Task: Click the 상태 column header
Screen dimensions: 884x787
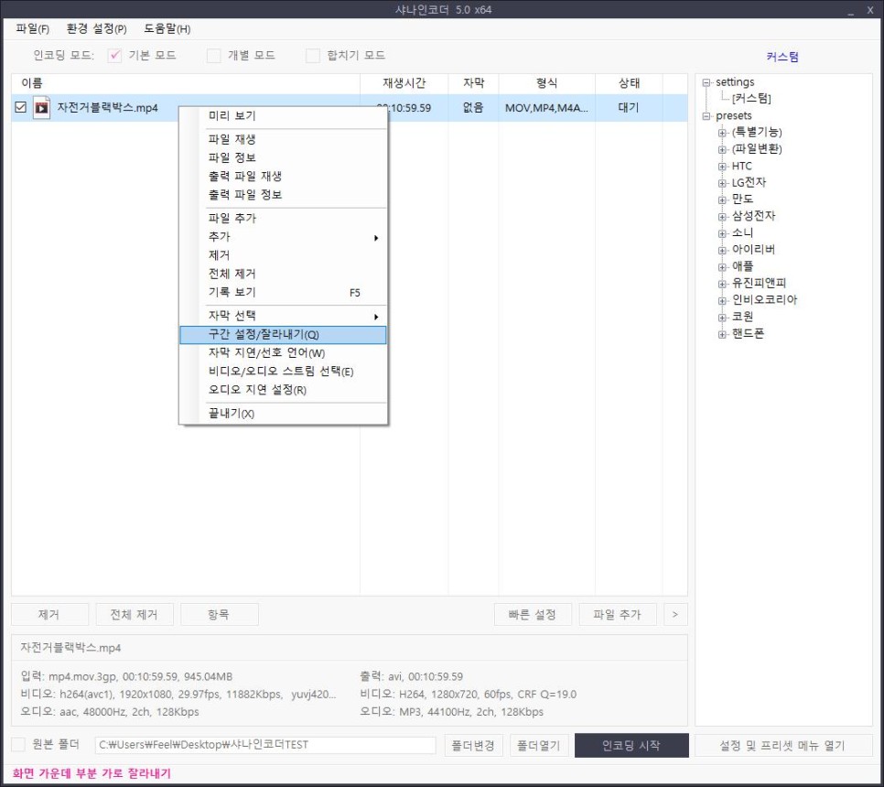Action: pyautogui.click(x=630, y=83)
